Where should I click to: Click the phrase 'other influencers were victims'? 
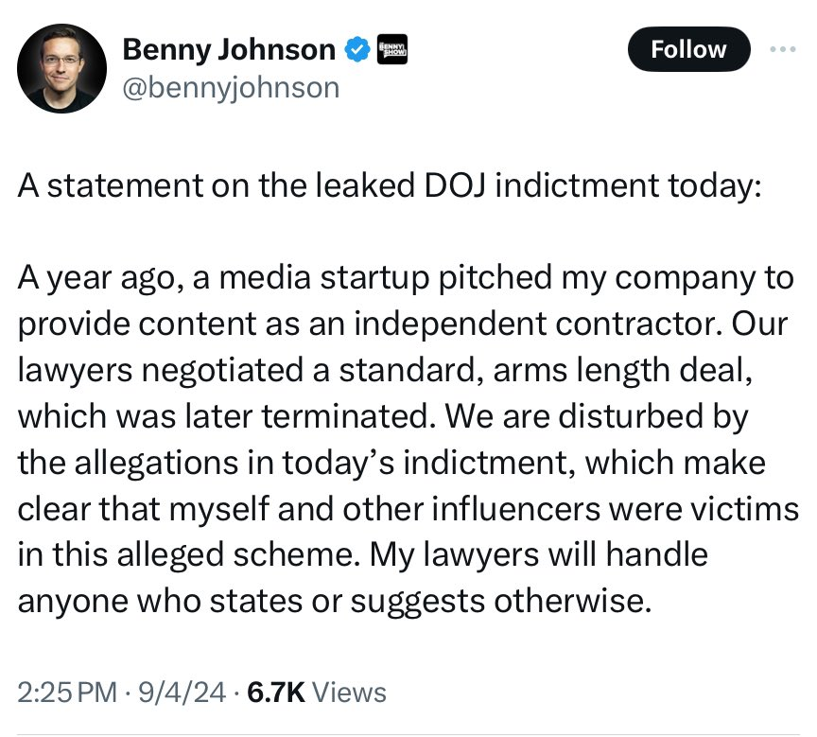point(570,509)
